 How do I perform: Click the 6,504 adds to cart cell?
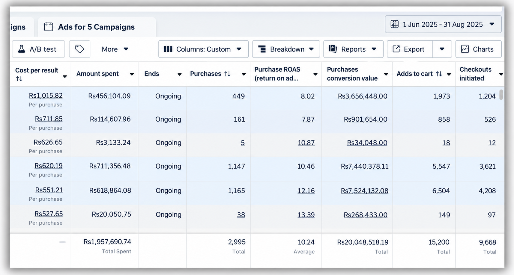(x=441, y=191)
